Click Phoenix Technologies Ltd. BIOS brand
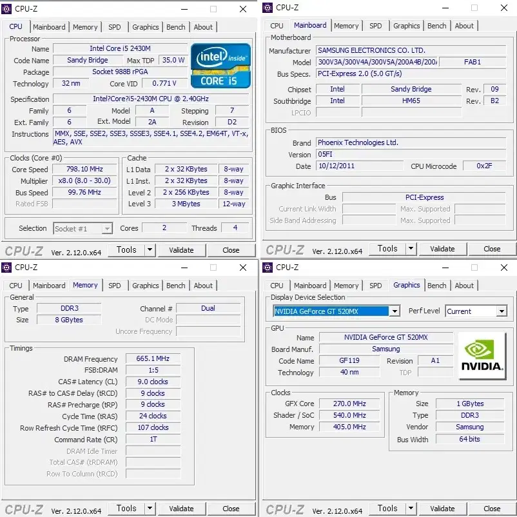Image resolution: width=517 pixels, height=517 pixels. point(411,142)
